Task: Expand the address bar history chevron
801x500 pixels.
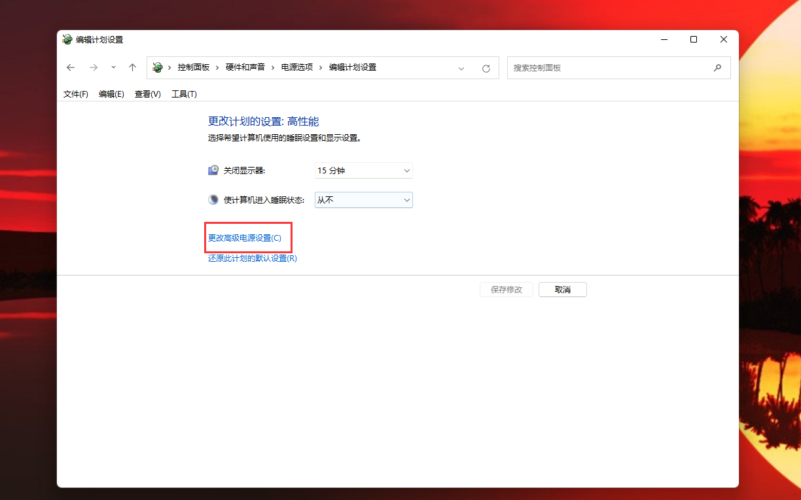Action: point(461,67)
